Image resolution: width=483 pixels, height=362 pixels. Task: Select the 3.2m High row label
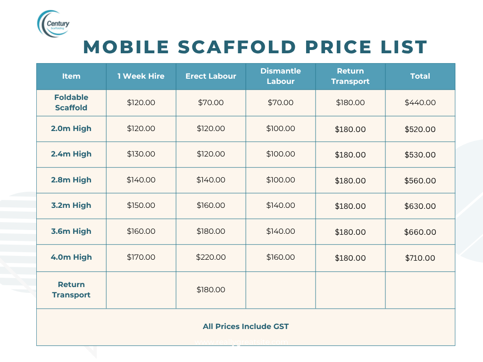[x=71, y=206]
